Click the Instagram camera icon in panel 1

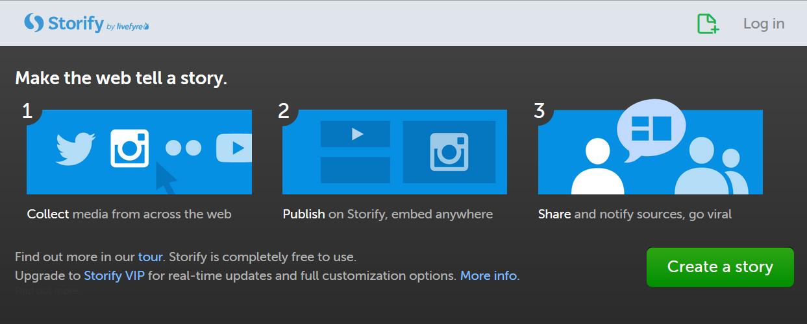click(129, 148)
